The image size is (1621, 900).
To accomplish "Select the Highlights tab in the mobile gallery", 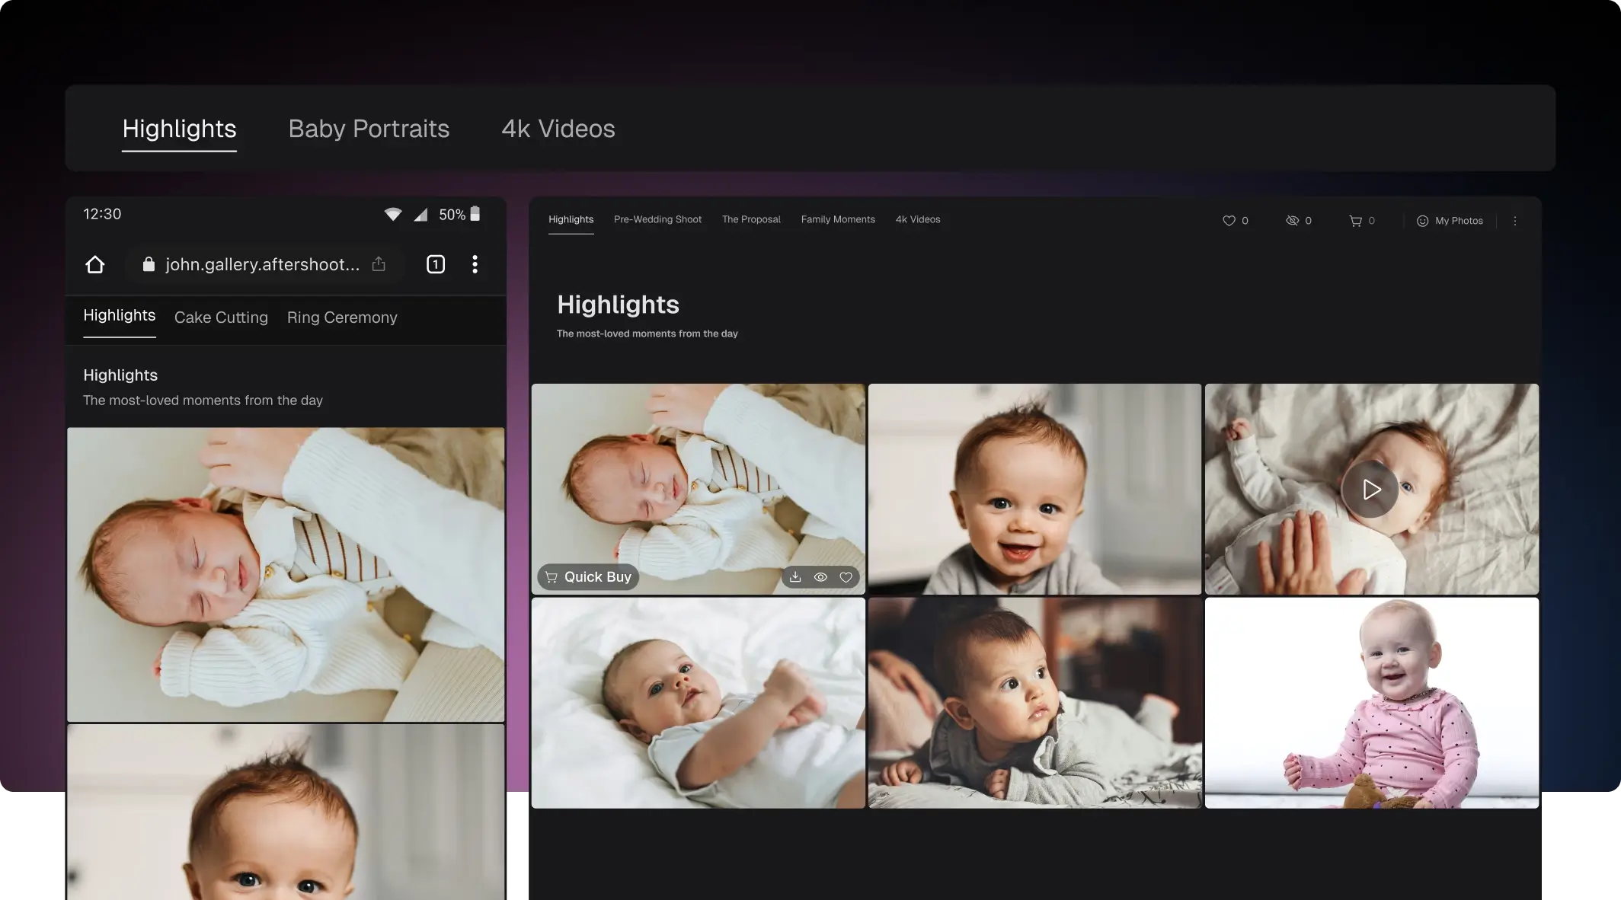I will (x=119, y=315).
